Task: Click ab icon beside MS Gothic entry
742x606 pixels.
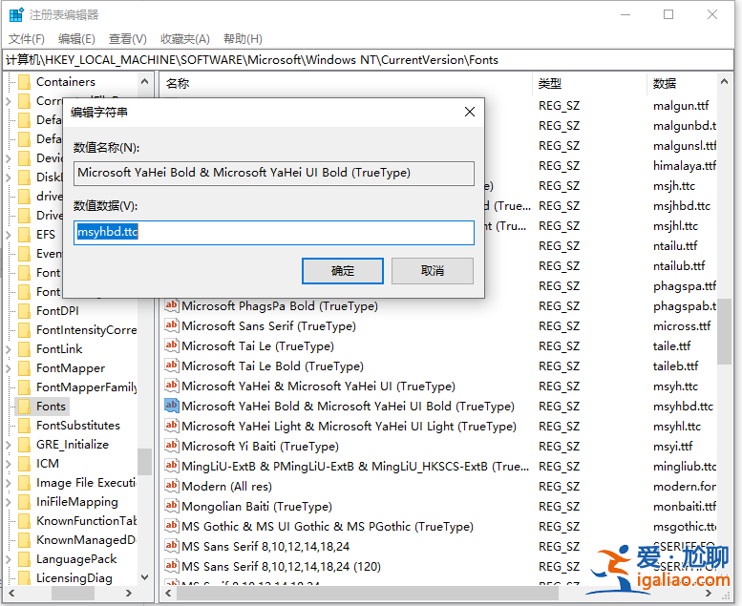Action: point(171,526)
